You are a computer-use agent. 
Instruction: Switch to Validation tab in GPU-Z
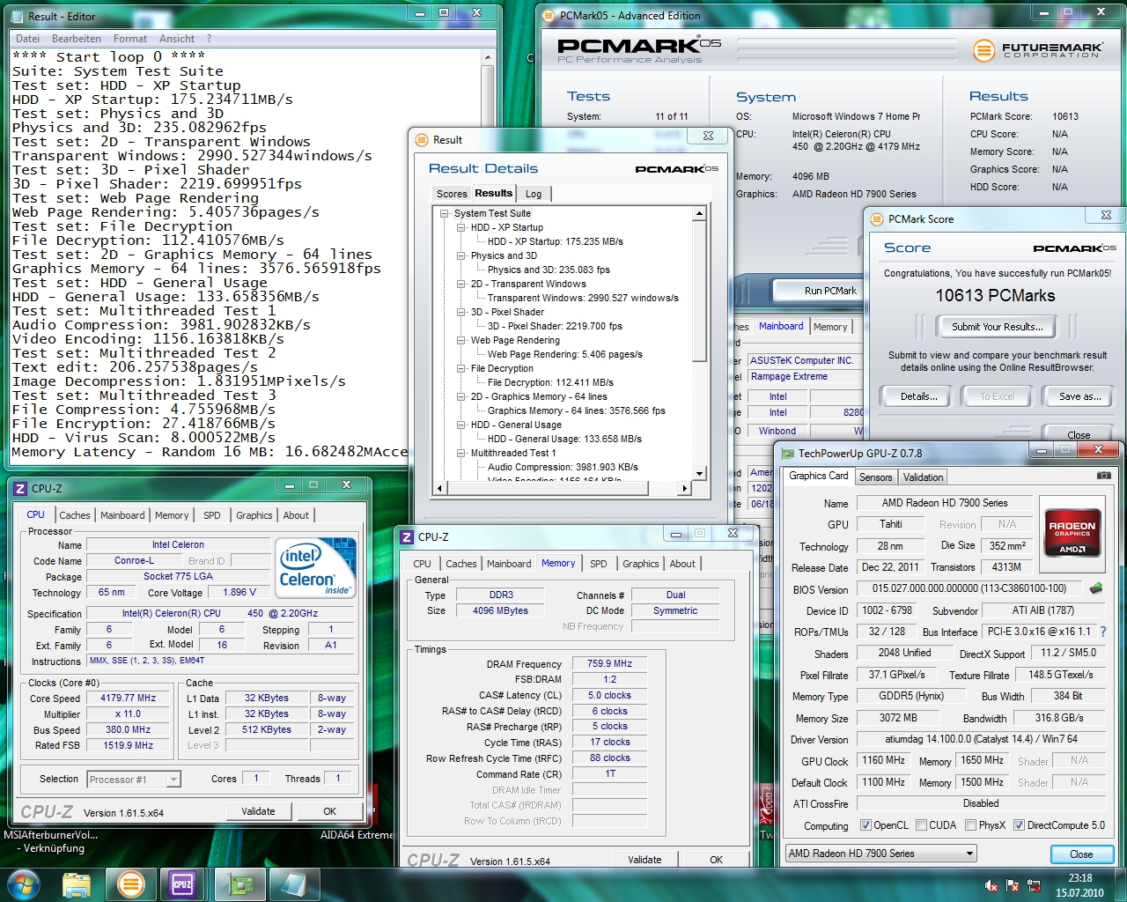(923, 477)
